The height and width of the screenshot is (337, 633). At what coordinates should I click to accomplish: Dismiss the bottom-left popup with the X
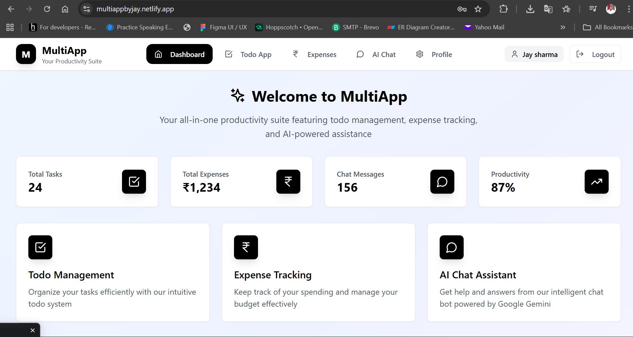33,330
